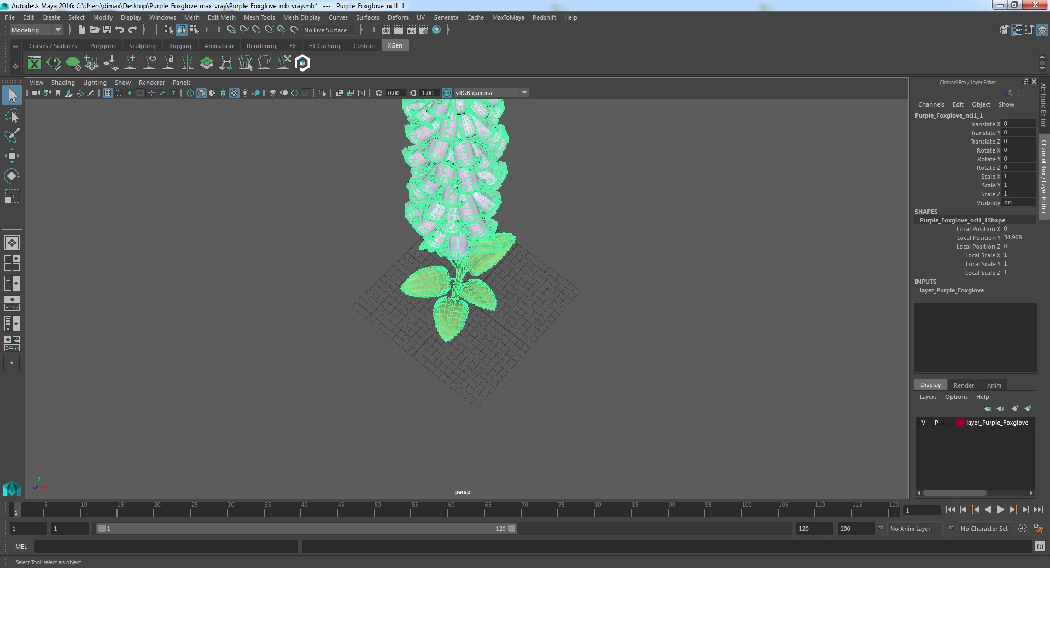
Task: Activate the Paint Selection tool
Action: point(12,136)
